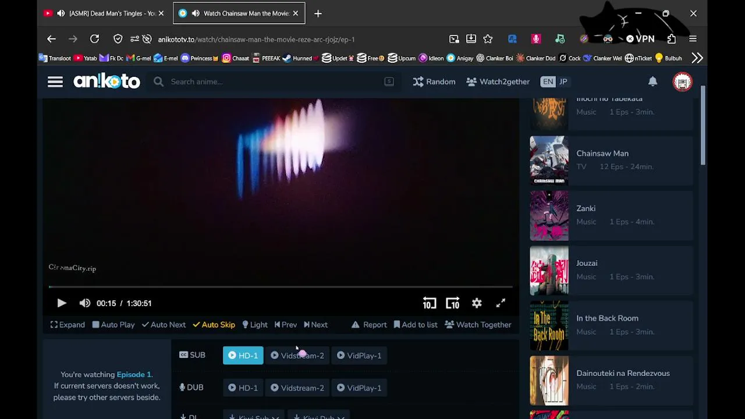Open the notifications bell
Image resolution: width=745 pixels, height=419 pixels.
[x=652, y=81]
